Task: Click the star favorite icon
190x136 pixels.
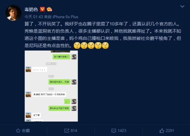Action: (18, 131)
